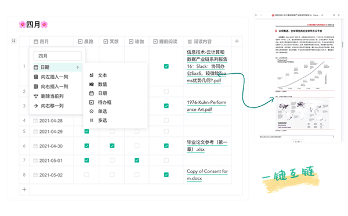
Task: Add a new row with the bottom plus
Action: [24, 189]
